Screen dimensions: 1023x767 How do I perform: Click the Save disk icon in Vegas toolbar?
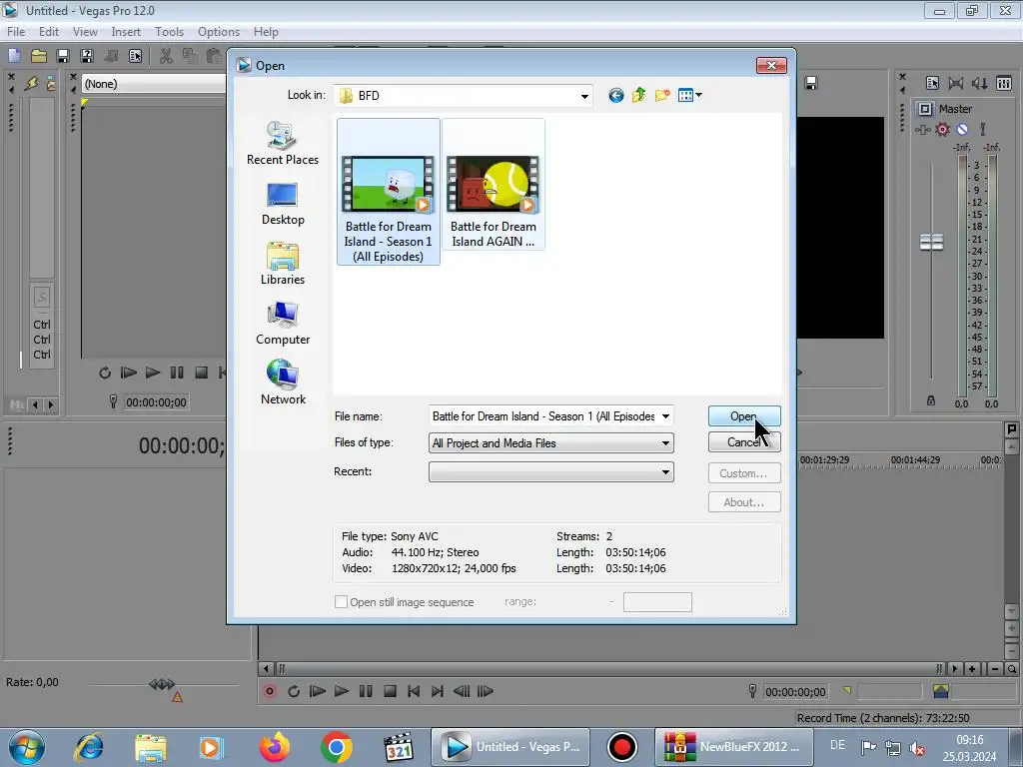tap(63, 57)
